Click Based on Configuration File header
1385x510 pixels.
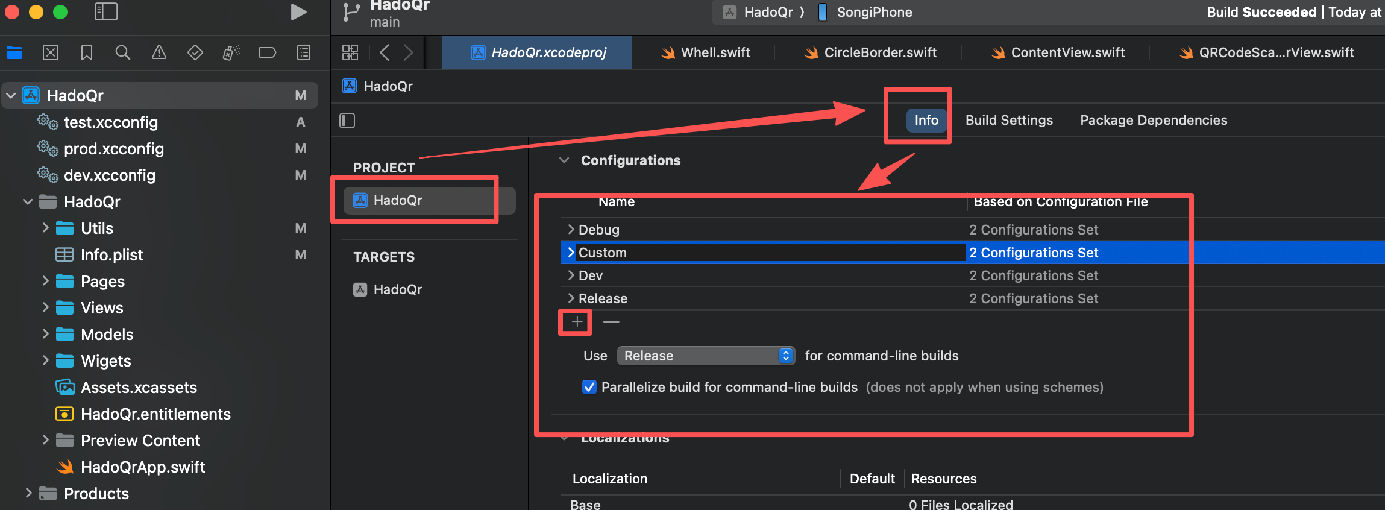[x=1061, y=202]
